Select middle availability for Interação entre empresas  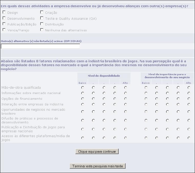(104, 104)
